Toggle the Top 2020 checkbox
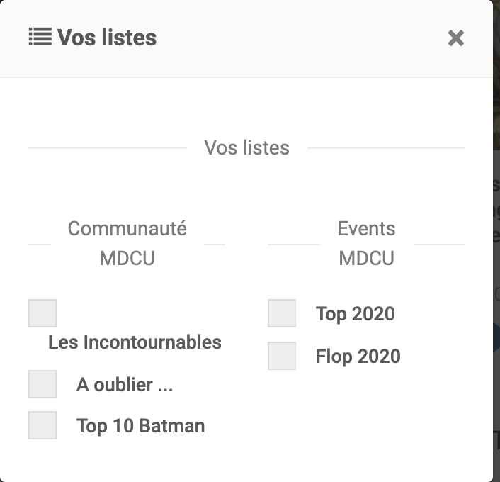 282,313
